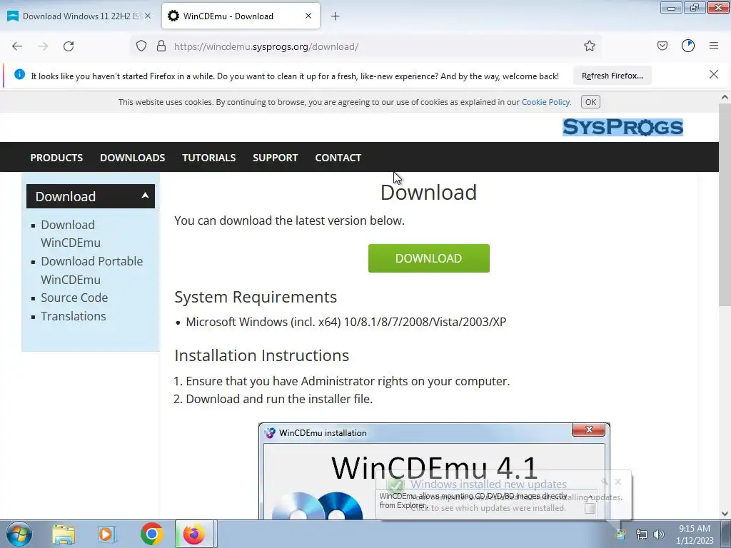Go back to the previous page
The width and height of the screenshot is (731, 548).
pos(17,46)
